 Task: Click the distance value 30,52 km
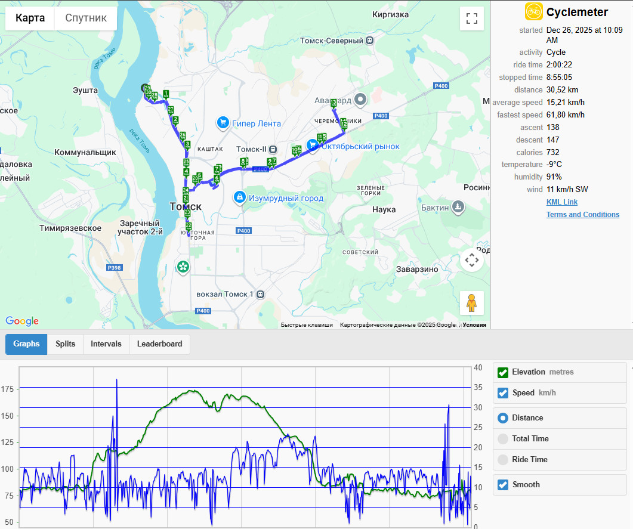tap(562, 89)
